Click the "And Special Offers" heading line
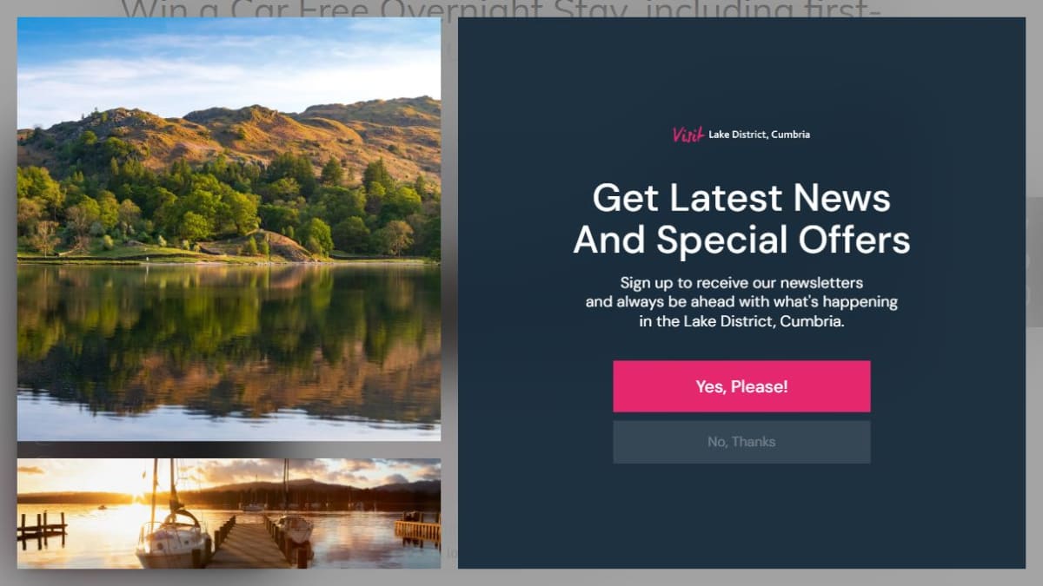The height and width of the screenshot is (586, 1043). pyautogui.click(x=741, y=240)
